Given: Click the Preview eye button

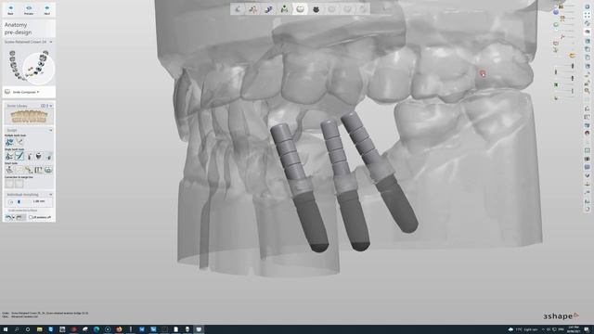Looking at the screenshot, I should click(x=29, y=10).
